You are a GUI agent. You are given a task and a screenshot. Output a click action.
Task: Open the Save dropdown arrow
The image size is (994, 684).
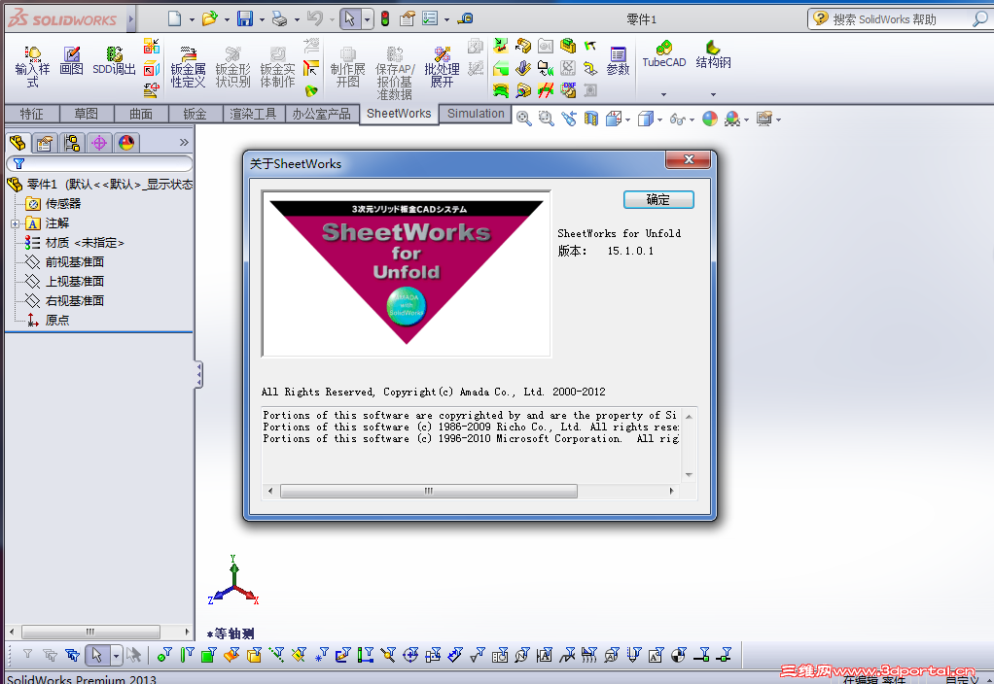pos(262,19)
